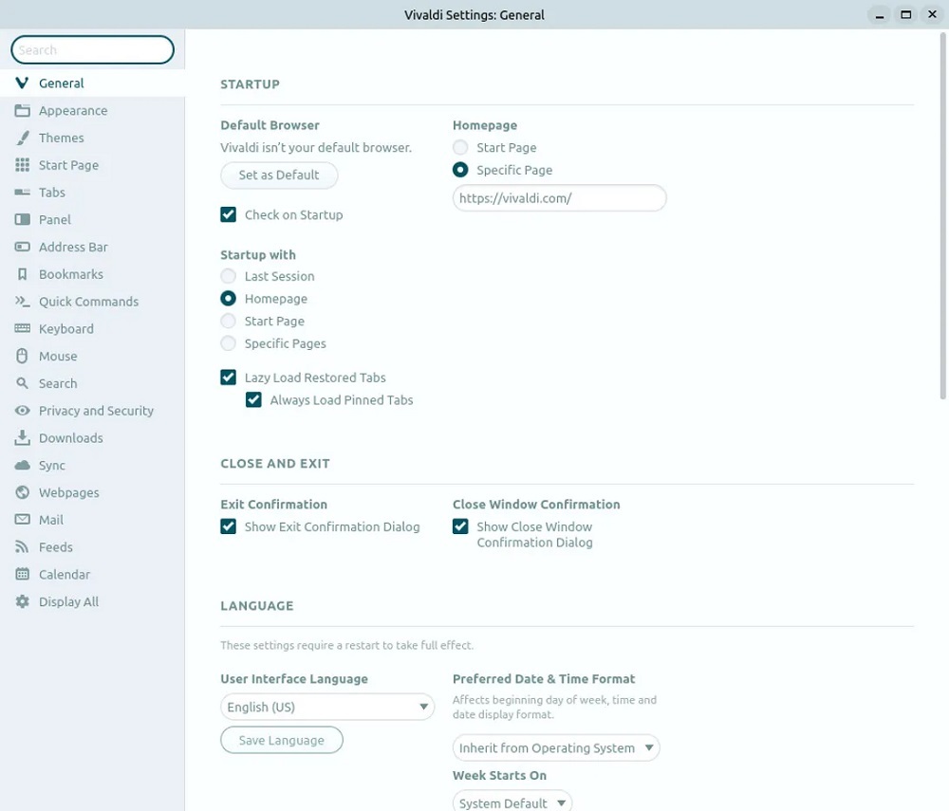Click the Quick Commands icon

coord(22,302)
